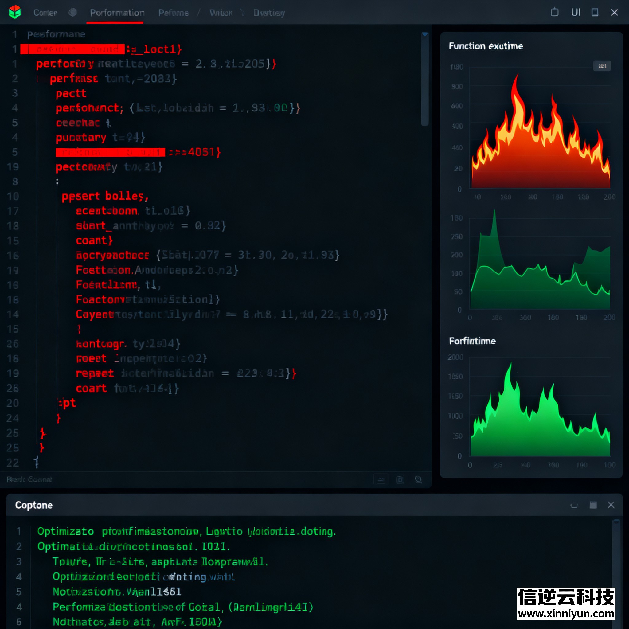Viewport: 629px width, 629px height.
Task: Minimize the Coptone console panel
Action: 574,505
